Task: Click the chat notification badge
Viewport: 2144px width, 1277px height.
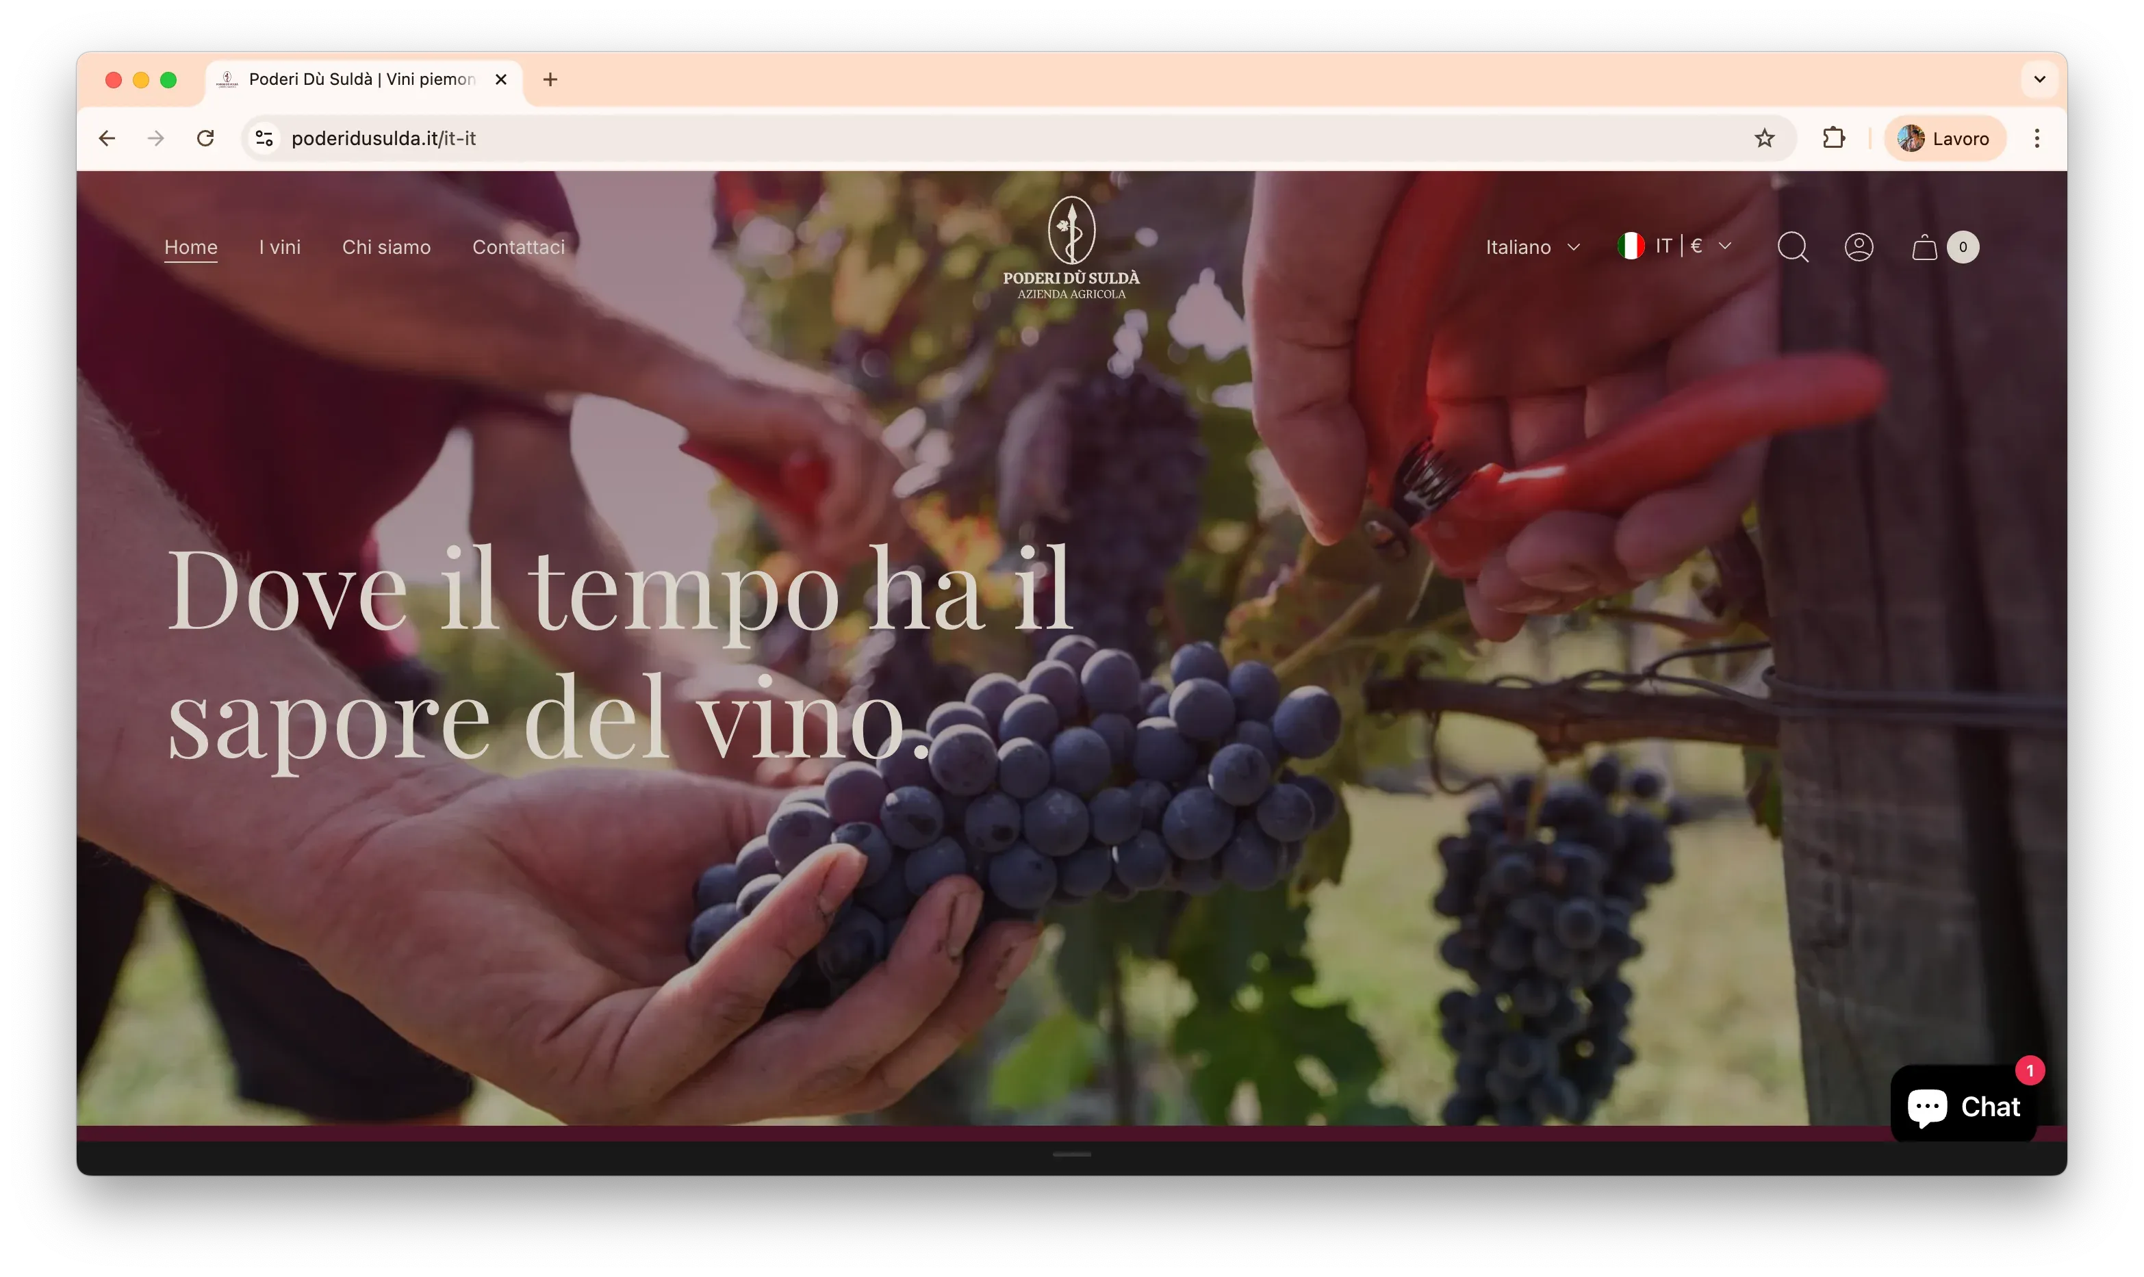Action: (2031, 1070)
